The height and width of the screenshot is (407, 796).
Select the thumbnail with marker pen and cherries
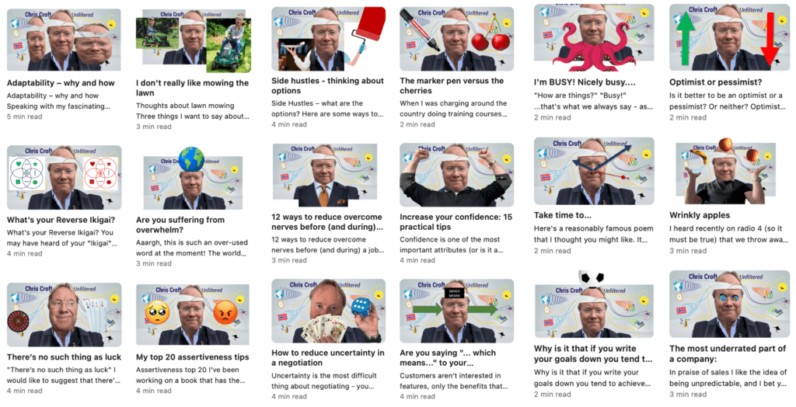456,39
